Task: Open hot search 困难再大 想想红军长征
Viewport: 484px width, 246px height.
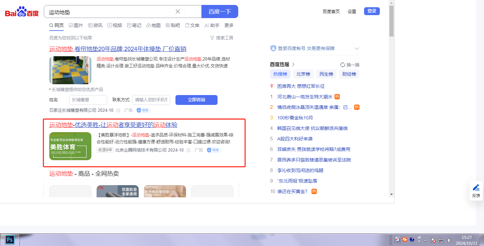Action: point(301,86)
